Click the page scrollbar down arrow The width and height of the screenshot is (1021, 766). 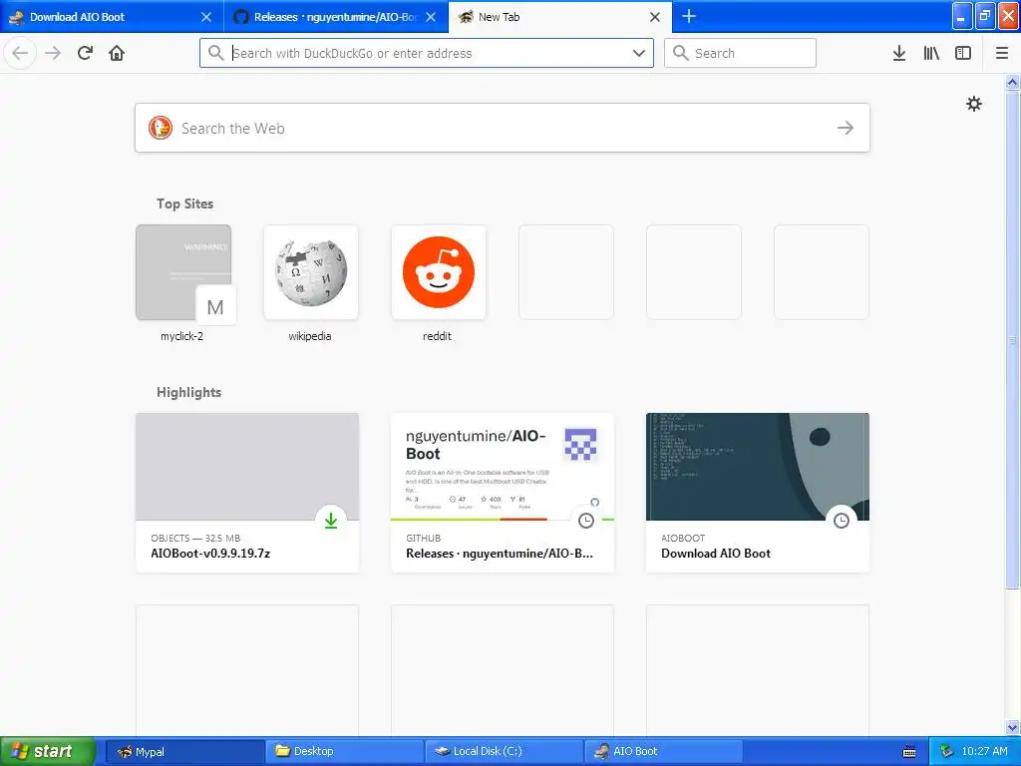[x=1012, y=727]
